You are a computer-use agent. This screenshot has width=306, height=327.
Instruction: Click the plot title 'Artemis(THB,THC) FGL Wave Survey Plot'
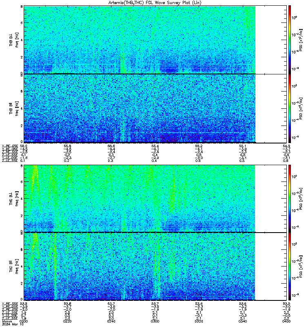tap(155, 3)
